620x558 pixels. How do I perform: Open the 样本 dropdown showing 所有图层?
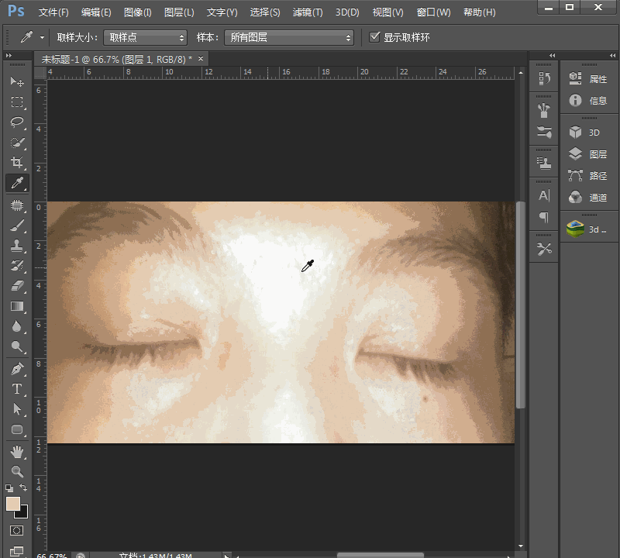[288, 36]
